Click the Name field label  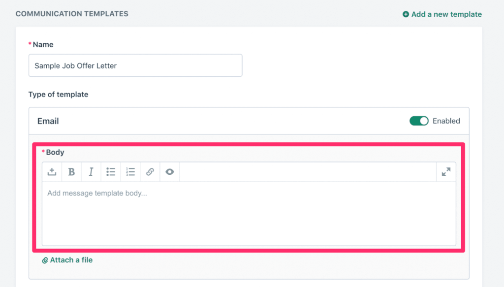pos(43,44)
